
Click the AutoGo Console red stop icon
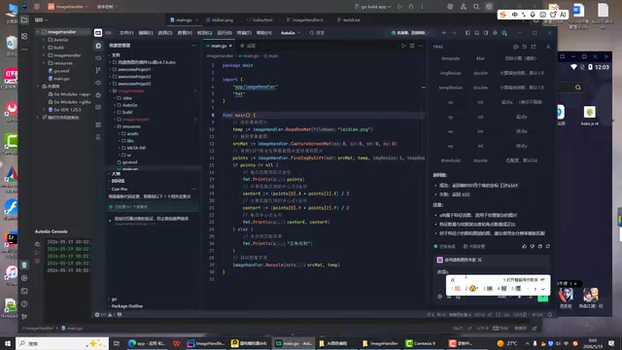click(37, 261)
